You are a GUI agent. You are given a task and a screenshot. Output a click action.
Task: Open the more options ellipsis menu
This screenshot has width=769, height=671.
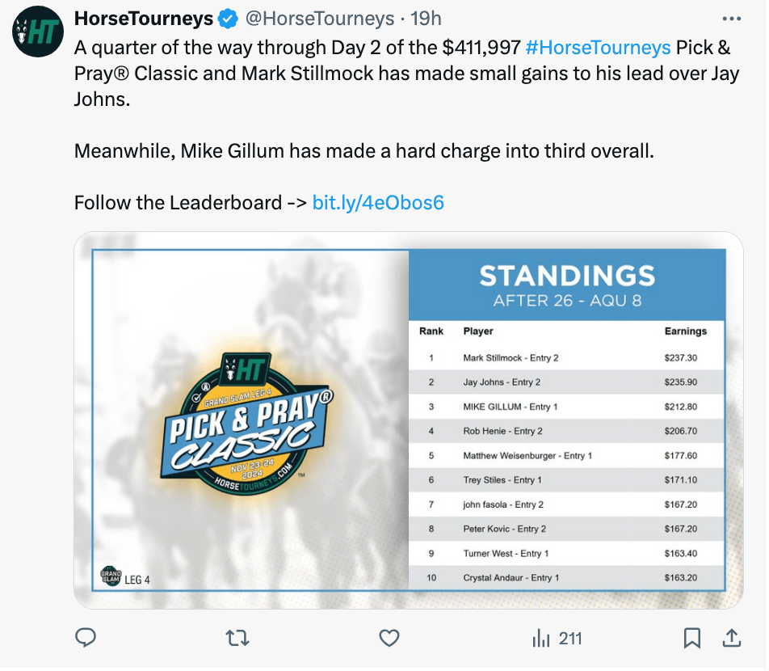pyautogui.click(x=731, y=19)
